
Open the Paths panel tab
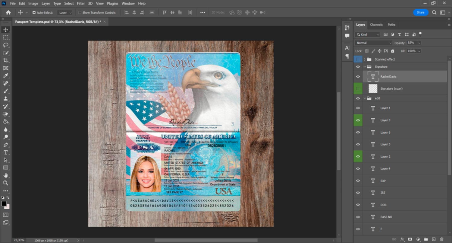(391, 25)
